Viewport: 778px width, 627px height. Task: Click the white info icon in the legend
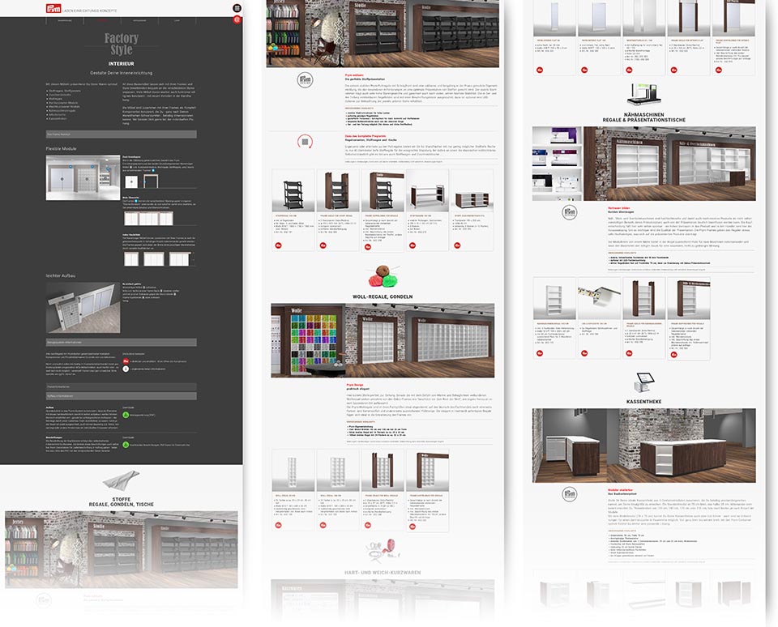click(126, 369)
